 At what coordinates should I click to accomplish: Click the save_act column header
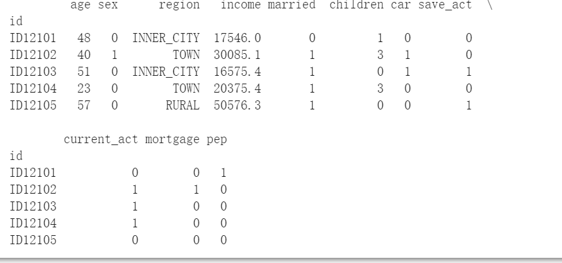tap(445, 5)
